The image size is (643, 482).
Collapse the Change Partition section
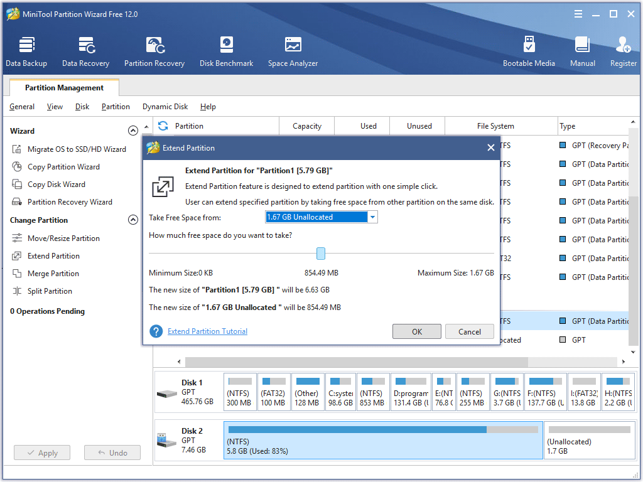133,220
